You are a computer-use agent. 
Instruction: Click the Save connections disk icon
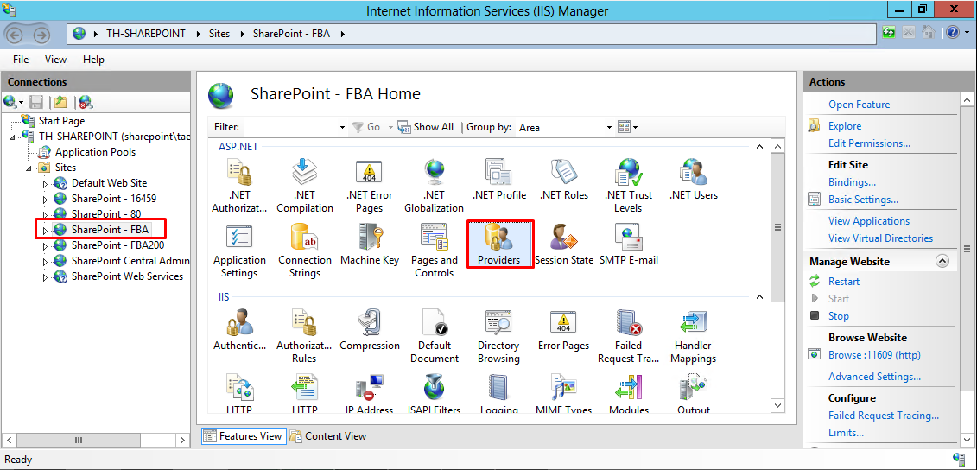(36, 102)
